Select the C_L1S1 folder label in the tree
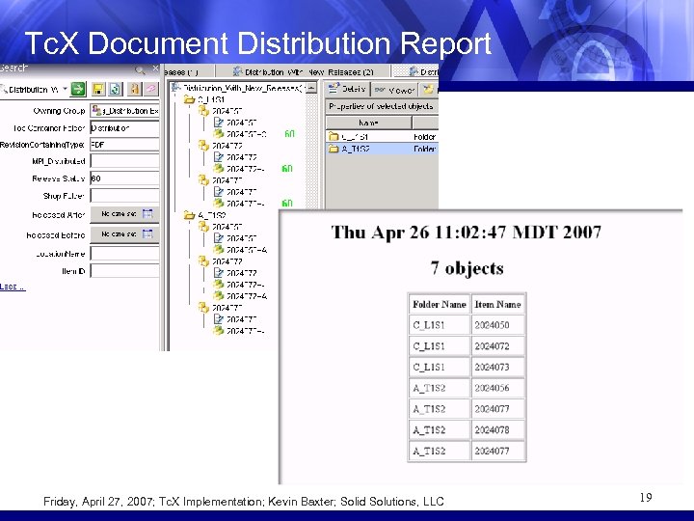The image size is (694, 521). click(211, 99)
